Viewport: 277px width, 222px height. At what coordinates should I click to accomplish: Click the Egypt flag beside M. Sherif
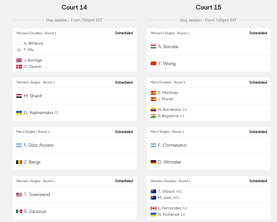19,96
